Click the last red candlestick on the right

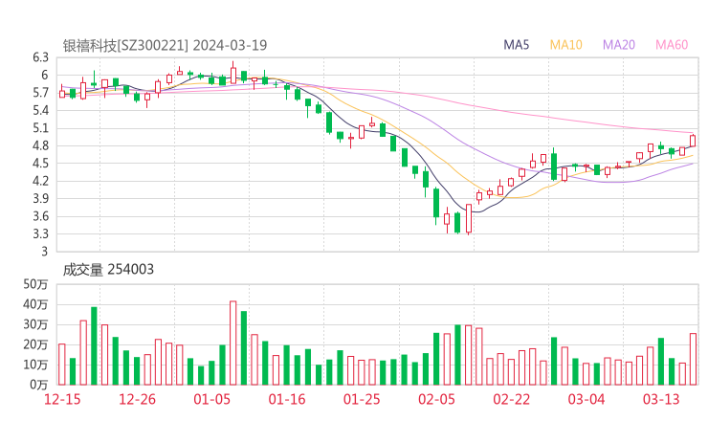click(x=693, y=141)
